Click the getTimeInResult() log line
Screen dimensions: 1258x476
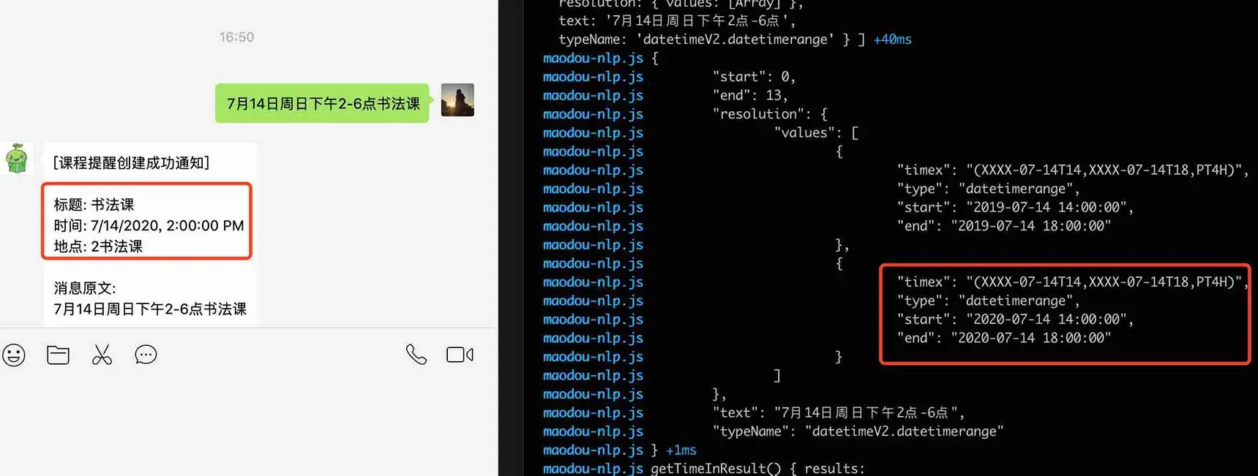click(757, 469)
